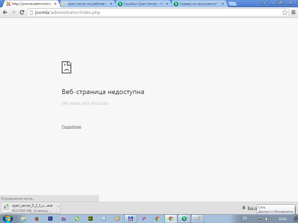Open Viber from the taskbar
Screen dimensions: 298x223
click(144, 219)
